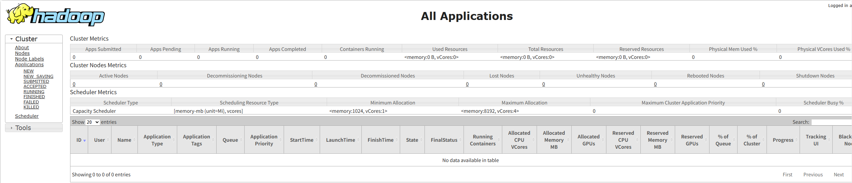Viewport: 852px width, 183px height.
Task: Collapse the Cluster section arrow
Action: pos(11,39)
